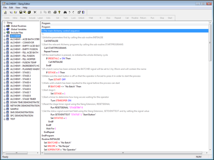This screenshot has height=160, width=214.
Task: Open the Help menu
Action: (x=25, y=7)
